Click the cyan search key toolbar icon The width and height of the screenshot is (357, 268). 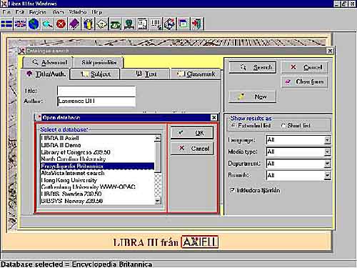click(47, 24)
